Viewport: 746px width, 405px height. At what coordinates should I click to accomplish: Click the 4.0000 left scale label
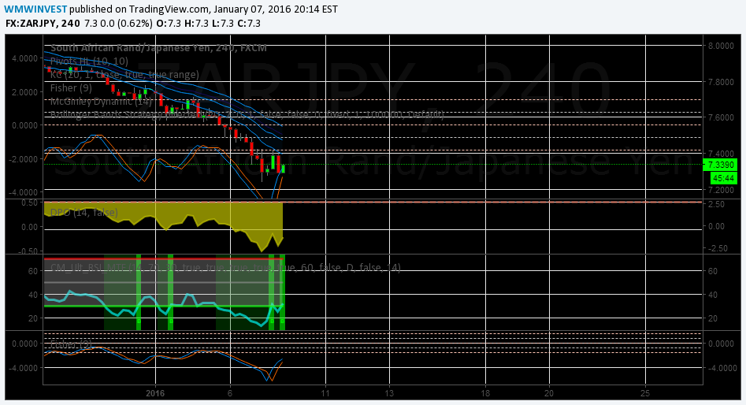(25, 58)
